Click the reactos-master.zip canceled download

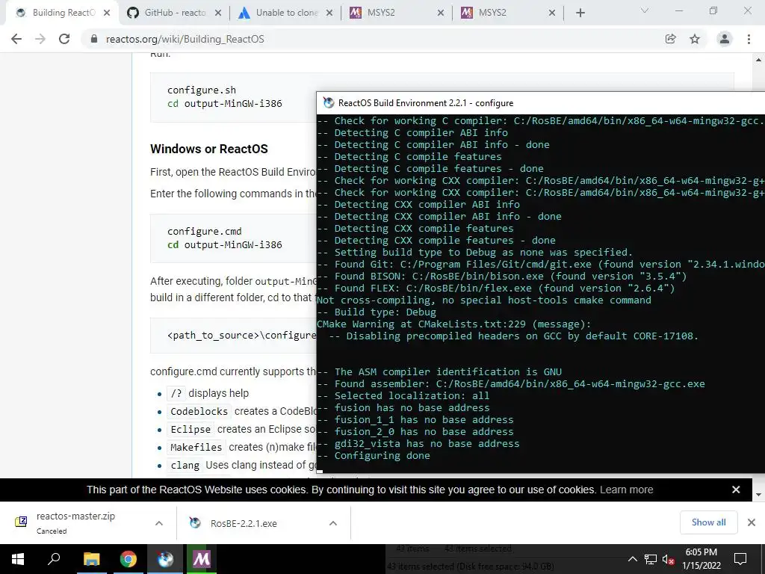(x=75, y=522)
